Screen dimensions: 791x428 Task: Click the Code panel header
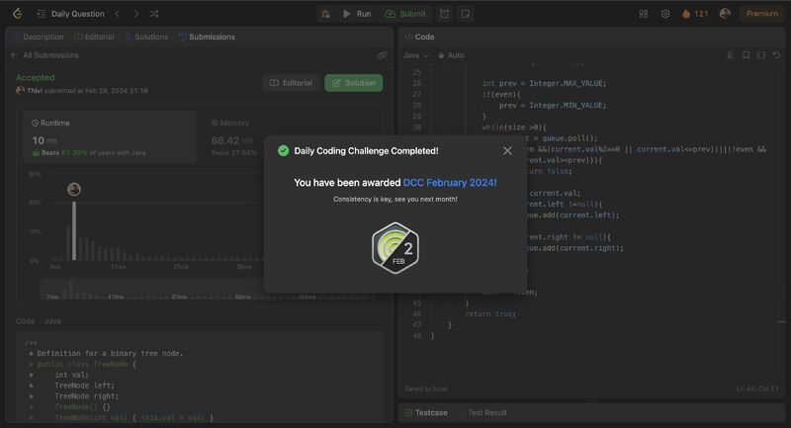(x=419, y=37)
